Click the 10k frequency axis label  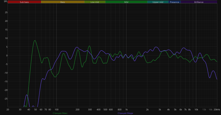(x=196, y=109)
